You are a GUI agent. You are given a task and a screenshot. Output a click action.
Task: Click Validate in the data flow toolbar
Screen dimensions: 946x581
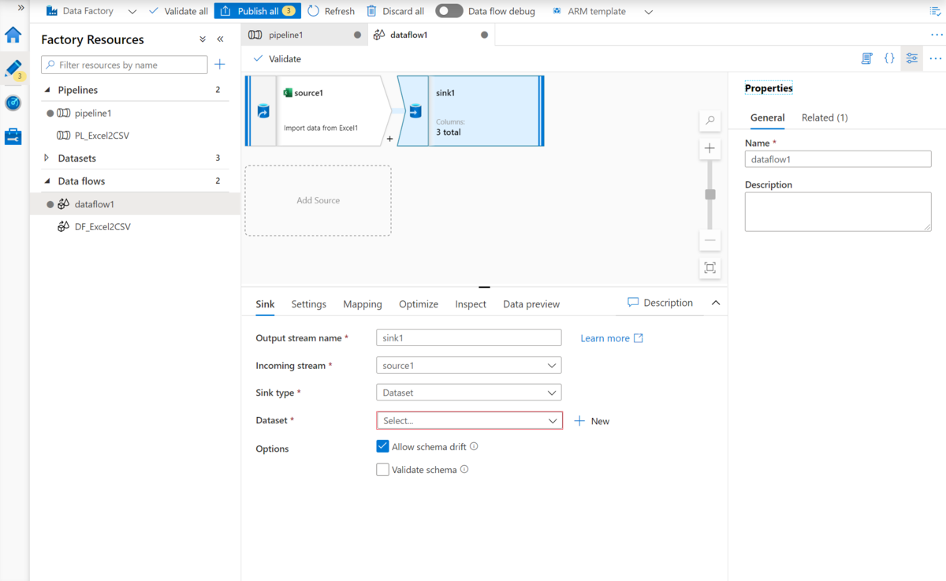click(x=277, y=59)
